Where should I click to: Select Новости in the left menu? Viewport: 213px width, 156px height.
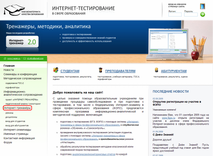point(9,70)
